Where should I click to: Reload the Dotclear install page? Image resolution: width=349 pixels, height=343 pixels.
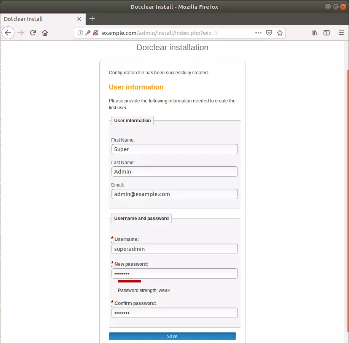pos(33,33)
